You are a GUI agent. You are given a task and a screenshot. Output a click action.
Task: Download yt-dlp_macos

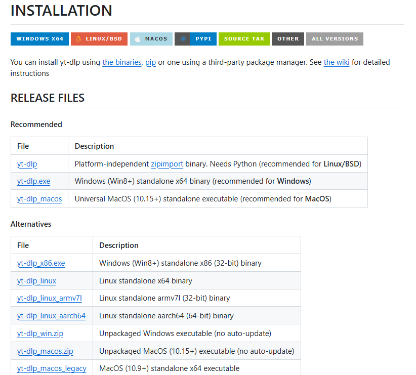click(x=39, y=199)
